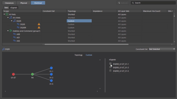Select the blue X1-3 terminal node
The image size is (177, 99).
pyautogui.click(x=51, y=74)
